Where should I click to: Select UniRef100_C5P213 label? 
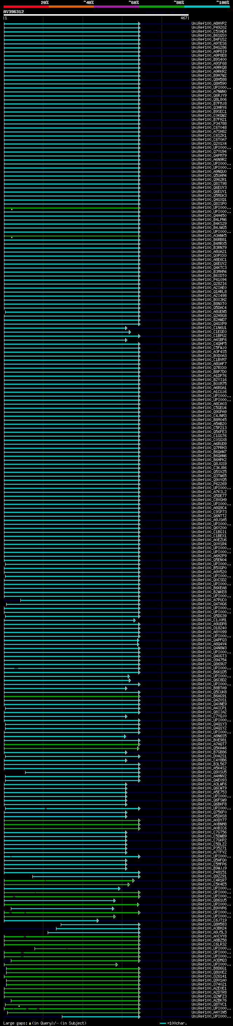tap(209, 428)
